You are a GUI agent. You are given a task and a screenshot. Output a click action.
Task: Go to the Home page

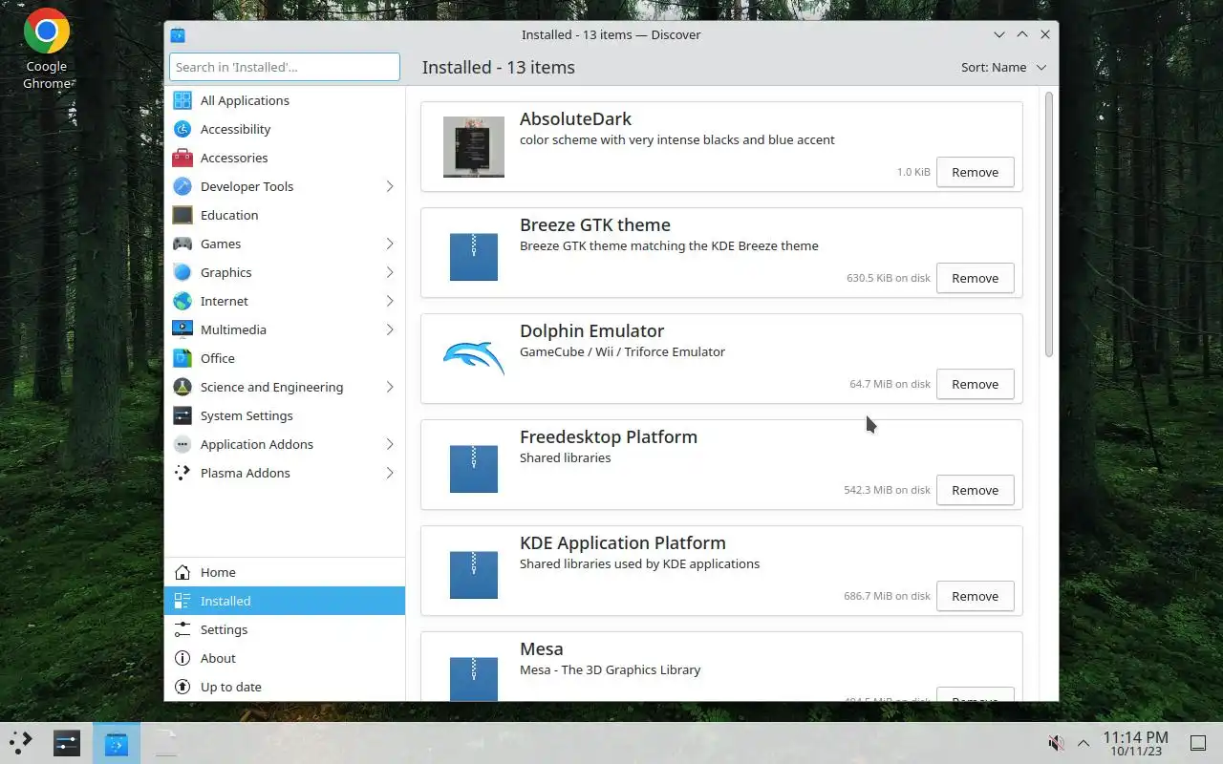click(x=285, y=572)
